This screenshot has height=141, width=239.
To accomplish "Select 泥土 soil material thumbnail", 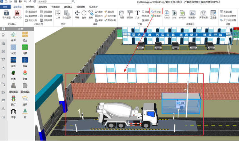I will click(x=25, y=35).
